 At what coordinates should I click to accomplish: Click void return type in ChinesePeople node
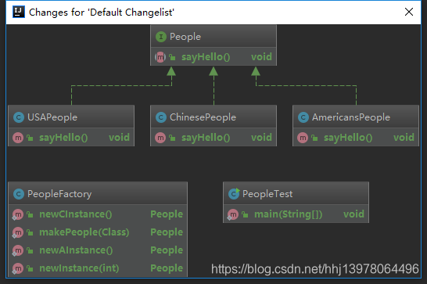(261, 138)
